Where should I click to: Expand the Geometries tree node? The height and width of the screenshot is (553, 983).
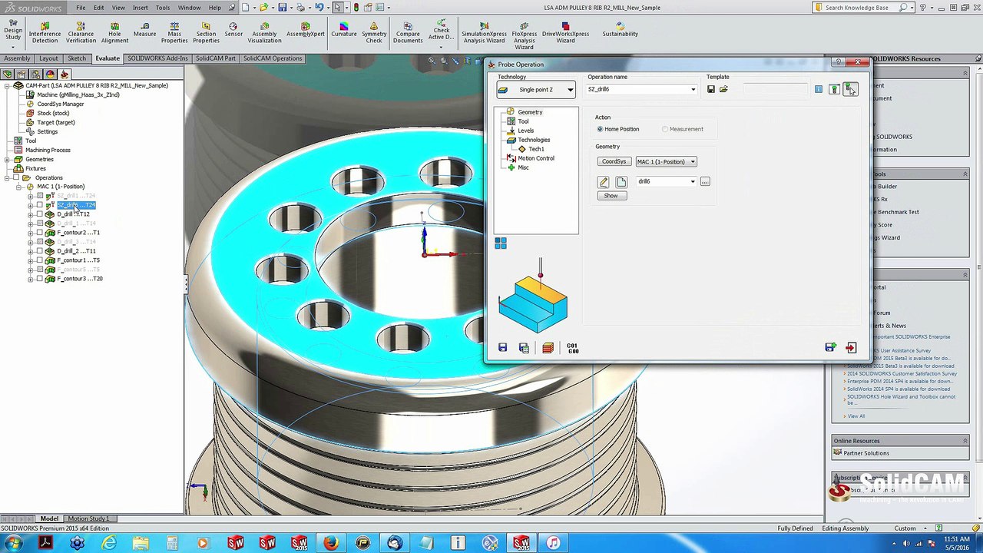(x=7, y=159)
